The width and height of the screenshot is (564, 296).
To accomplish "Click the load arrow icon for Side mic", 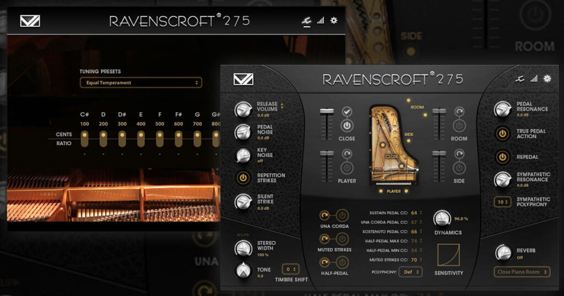I will (459, 155).
